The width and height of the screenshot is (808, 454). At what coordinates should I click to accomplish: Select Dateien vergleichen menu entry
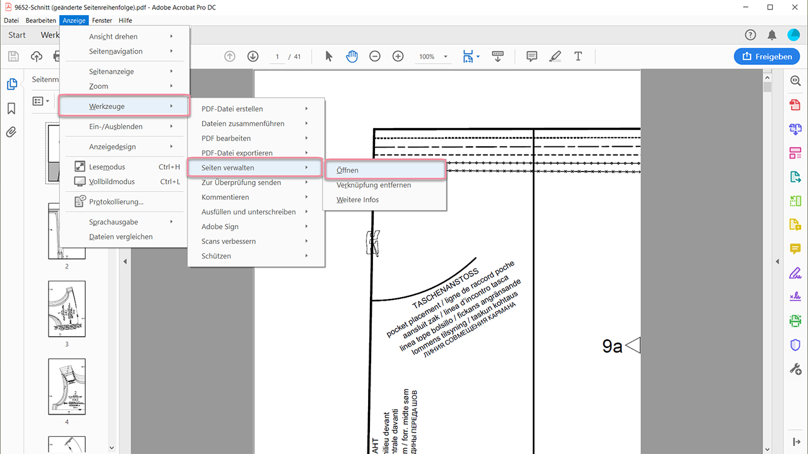[121, 237]
